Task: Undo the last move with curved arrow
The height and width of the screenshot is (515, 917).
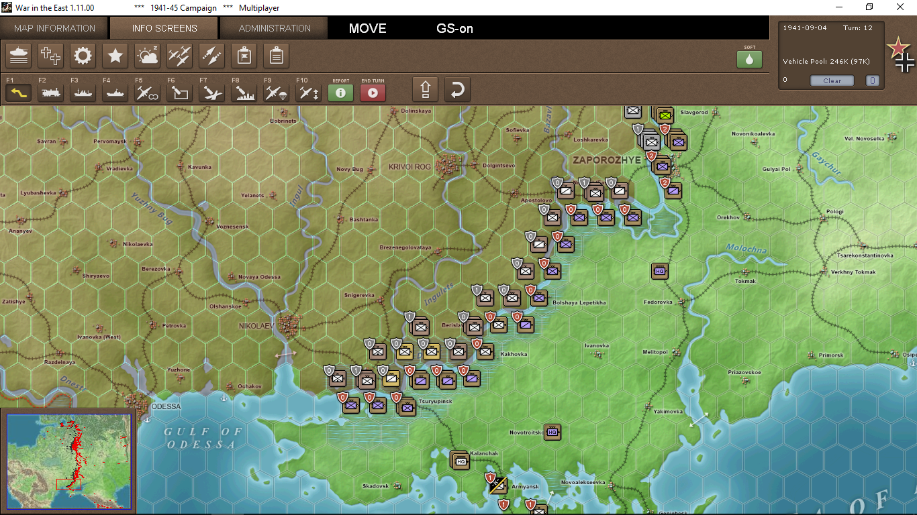Action: tap(457, 89)
